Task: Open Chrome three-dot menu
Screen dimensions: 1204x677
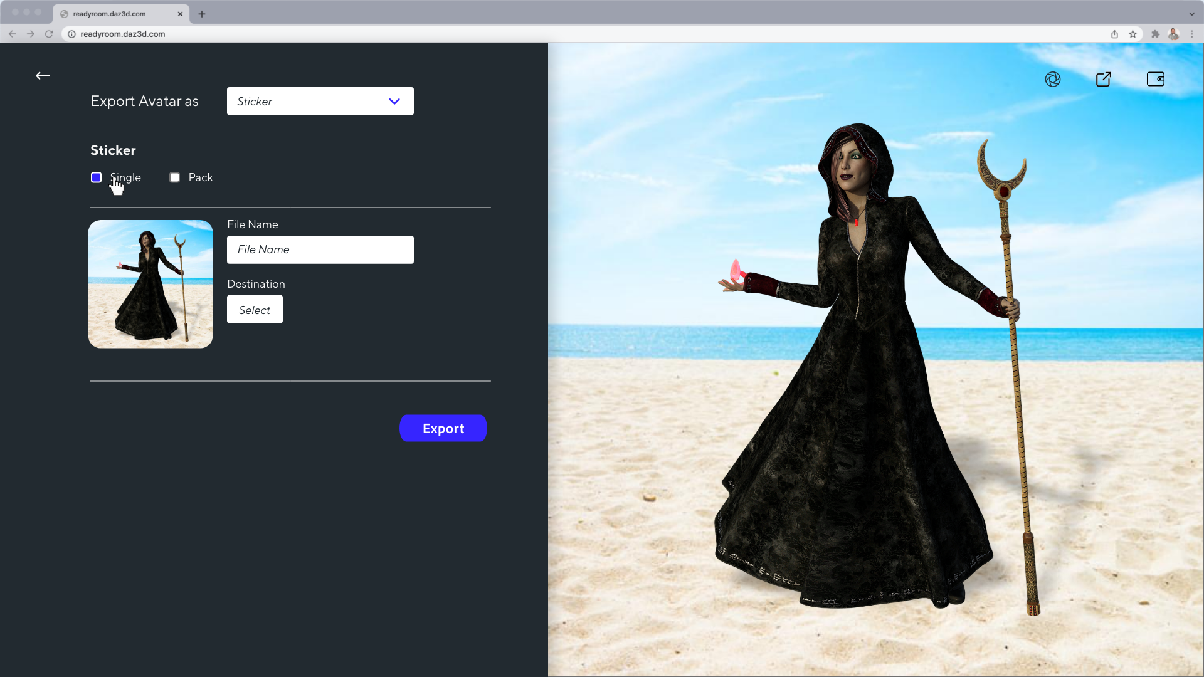Action: pyautogui.click(x=1192, y=34)
